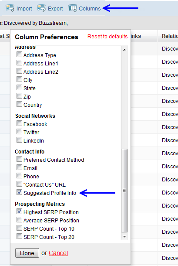Open the Columns table icon

[x=73, y=8]
